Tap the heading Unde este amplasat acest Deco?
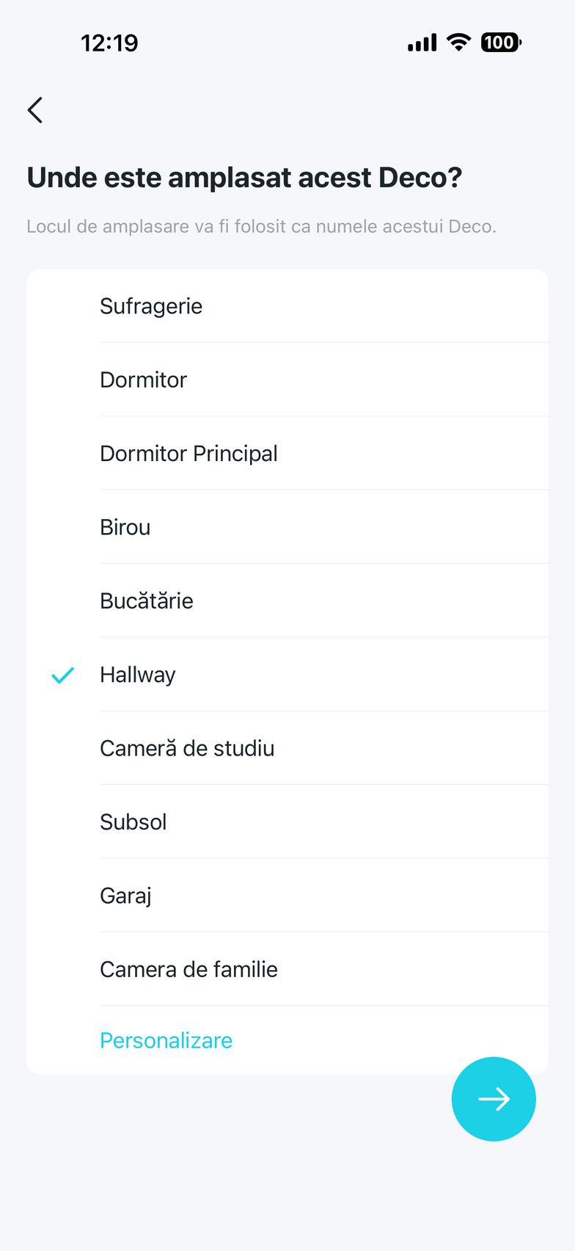This screenshot has height=1251, width=575. pos(244,178)
